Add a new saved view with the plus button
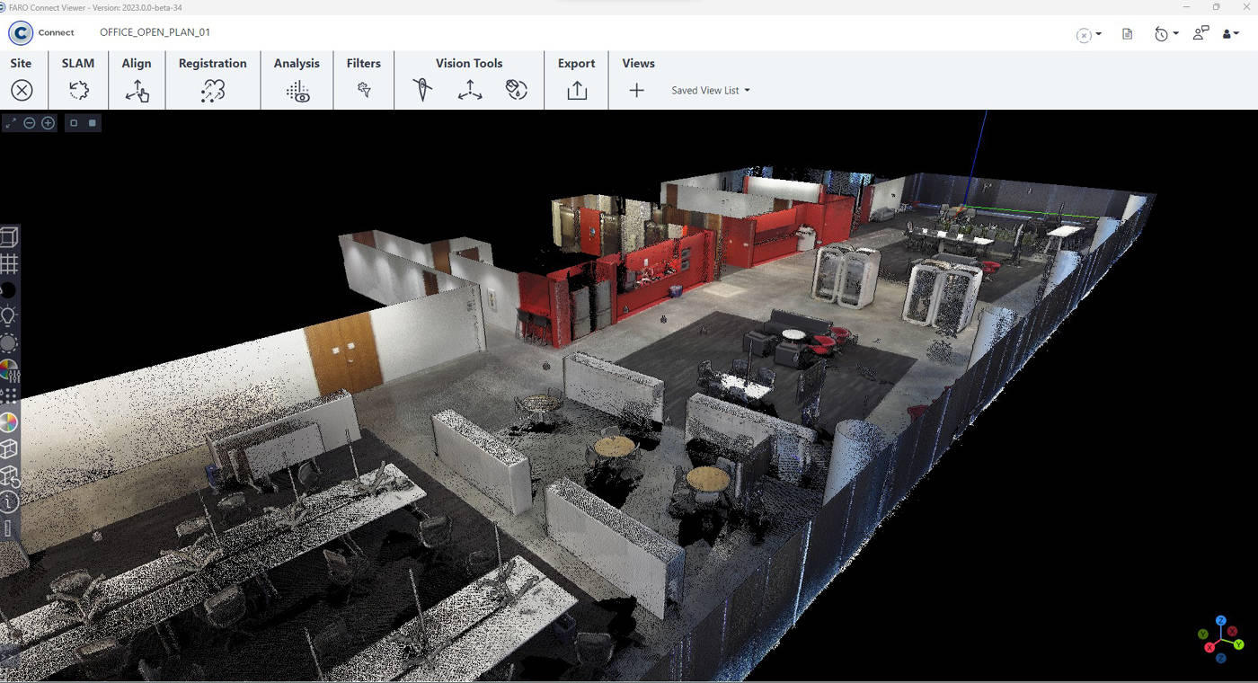This screenshot has height=683, width=1258. tap(636, 90)
